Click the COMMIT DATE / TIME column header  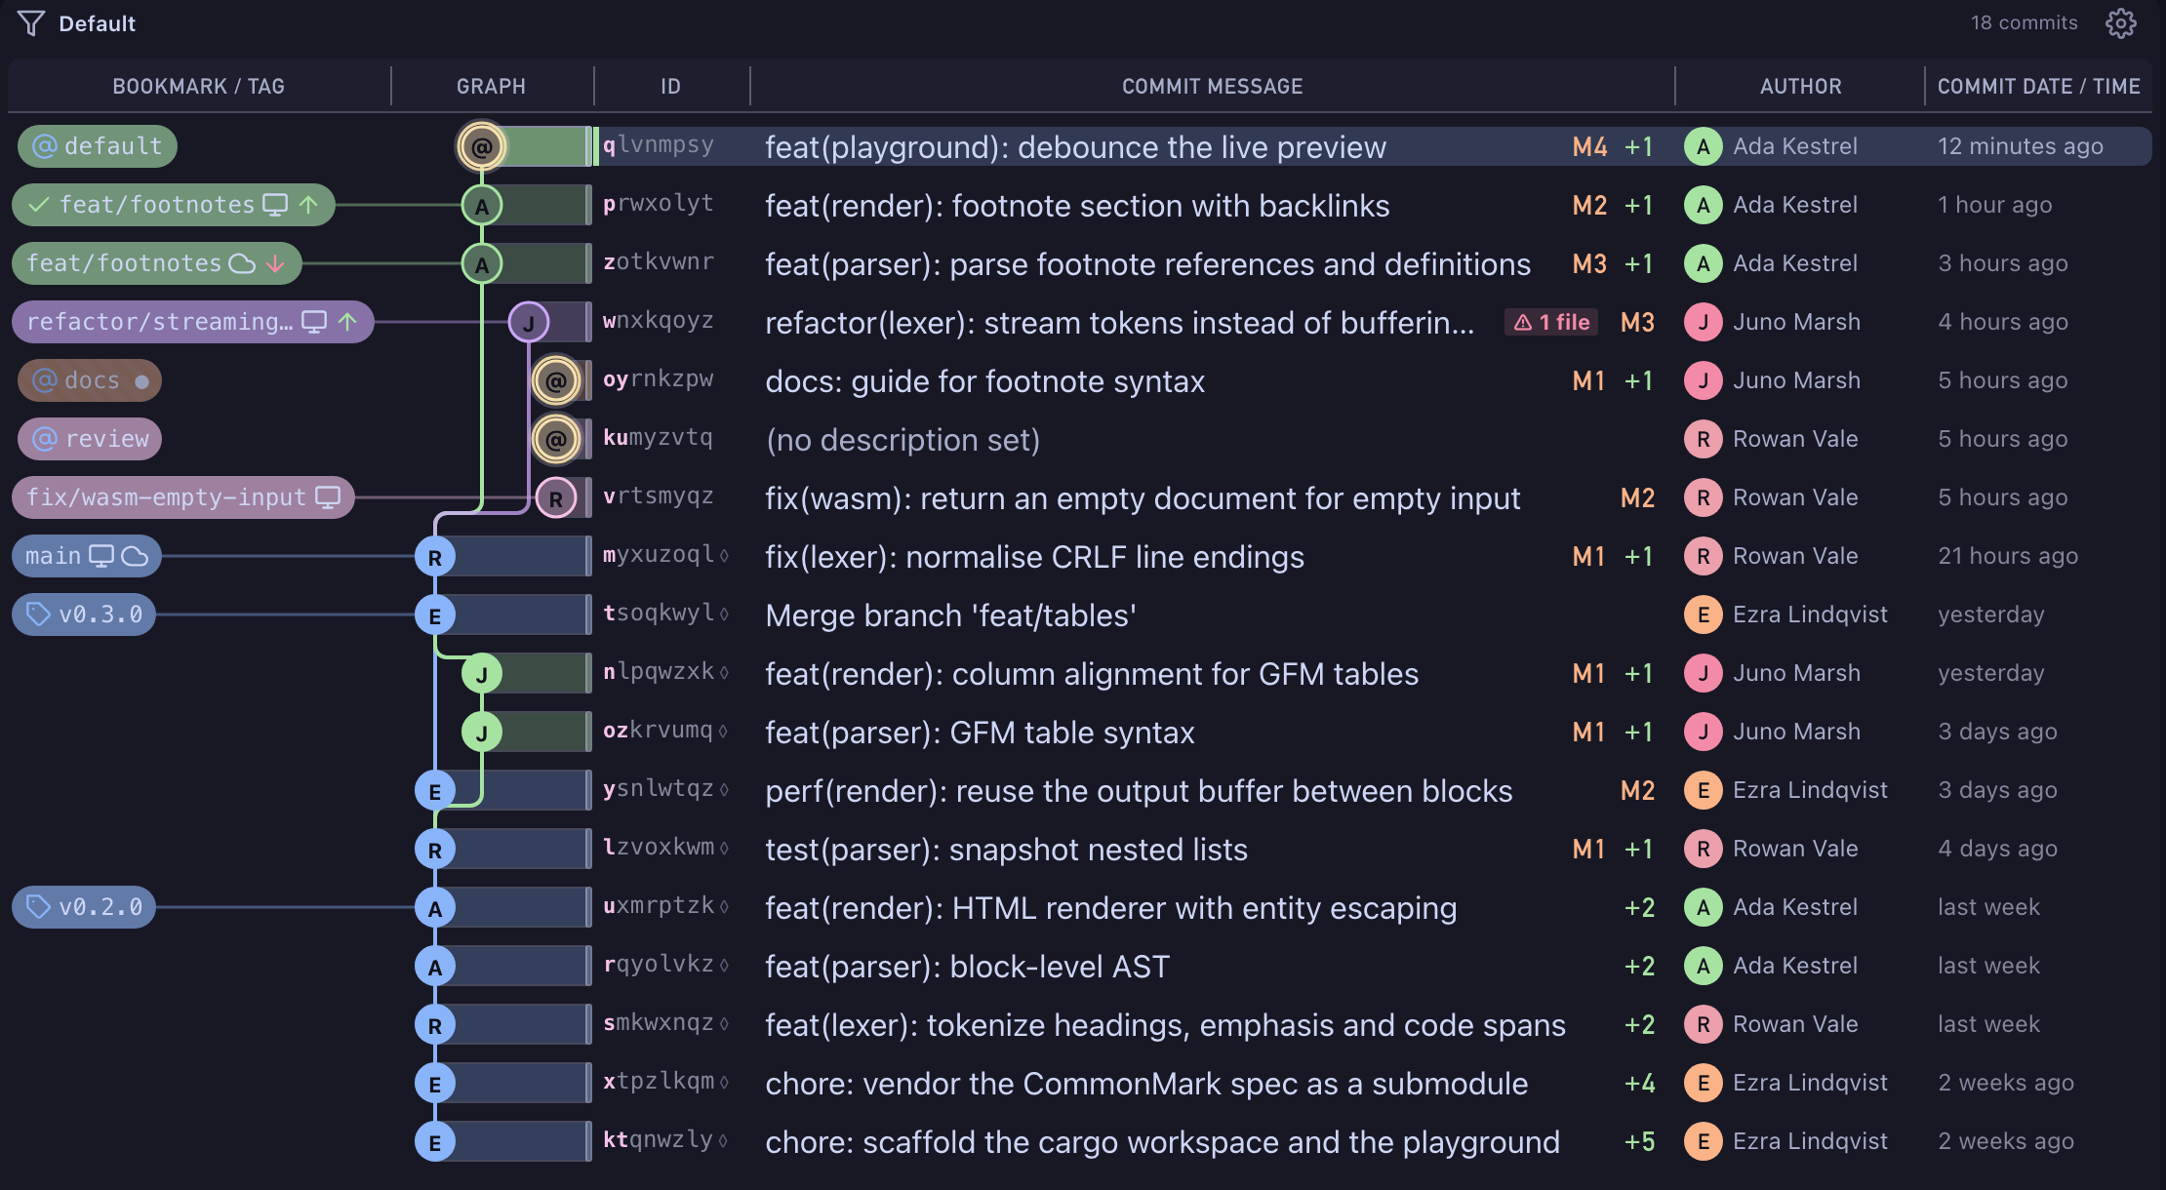[x=2038, y=87]
